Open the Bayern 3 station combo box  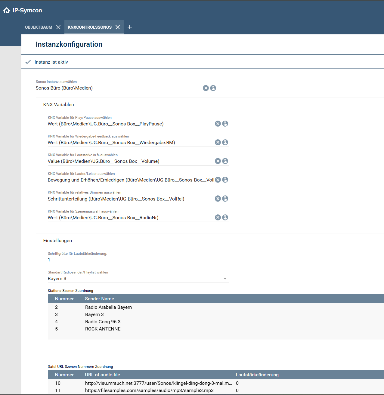coord(135,279)
